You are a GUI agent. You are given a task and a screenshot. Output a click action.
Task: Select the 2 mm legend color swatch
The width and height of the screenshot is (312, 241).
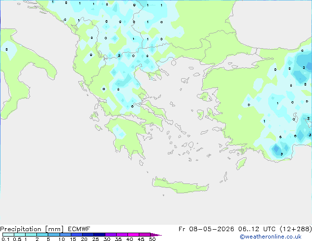[42, 235]
